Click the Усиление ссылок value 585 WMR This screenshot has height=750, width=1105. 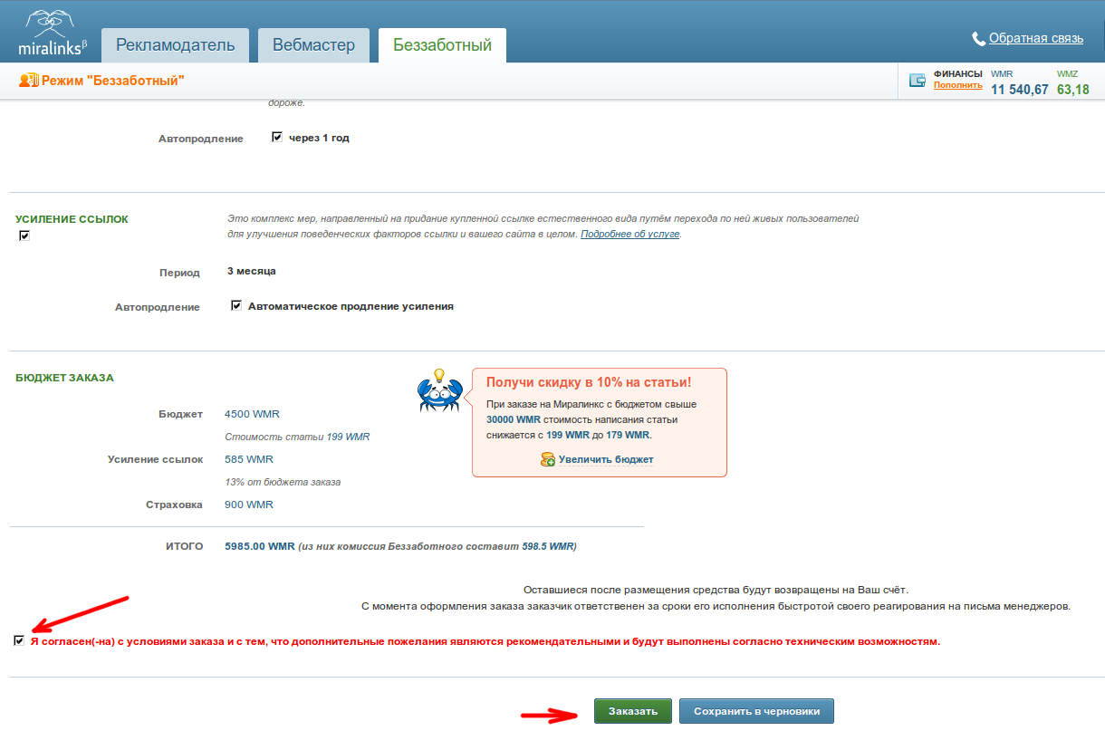248,459
